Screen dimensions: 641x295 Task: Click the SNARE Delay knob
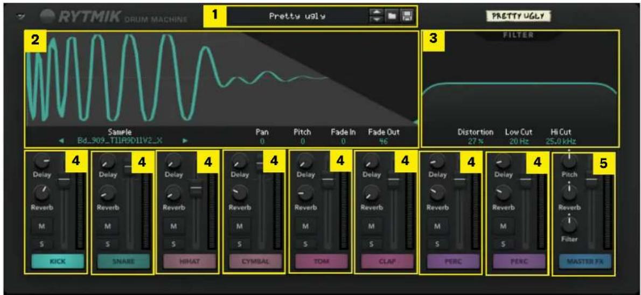coord(108,162)
